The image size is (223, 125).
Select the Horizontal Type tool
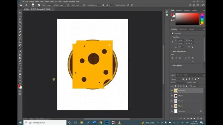[20, 65]
